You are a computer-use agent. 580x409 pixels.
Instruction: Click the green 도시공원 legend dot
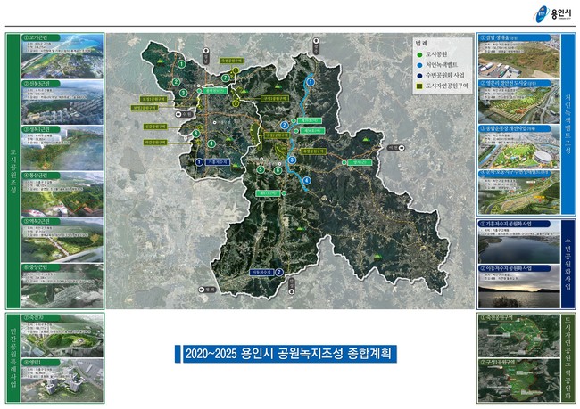[x=419, y=54]
